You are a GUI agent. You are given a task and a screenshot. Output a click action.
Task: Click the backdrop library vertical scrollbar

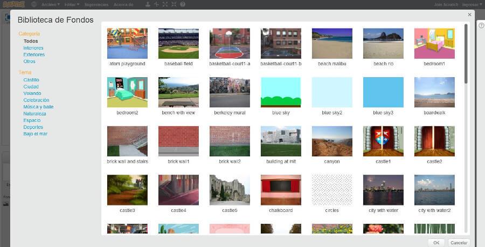tap(466, 54)
